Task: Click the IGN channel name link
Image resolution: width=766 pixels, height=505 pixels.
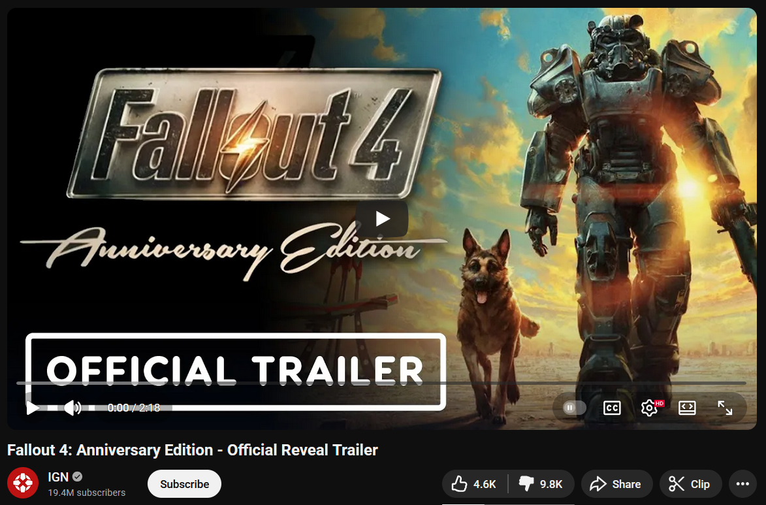Action: [58, 477]
